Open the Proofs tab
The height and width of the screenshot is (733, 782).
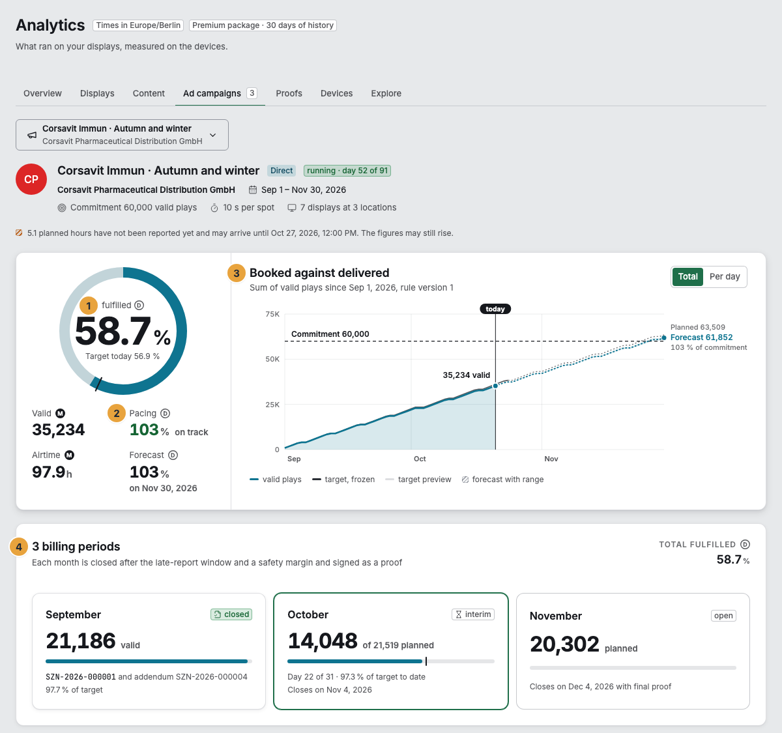pyautogui.click(x=289, y=93)
